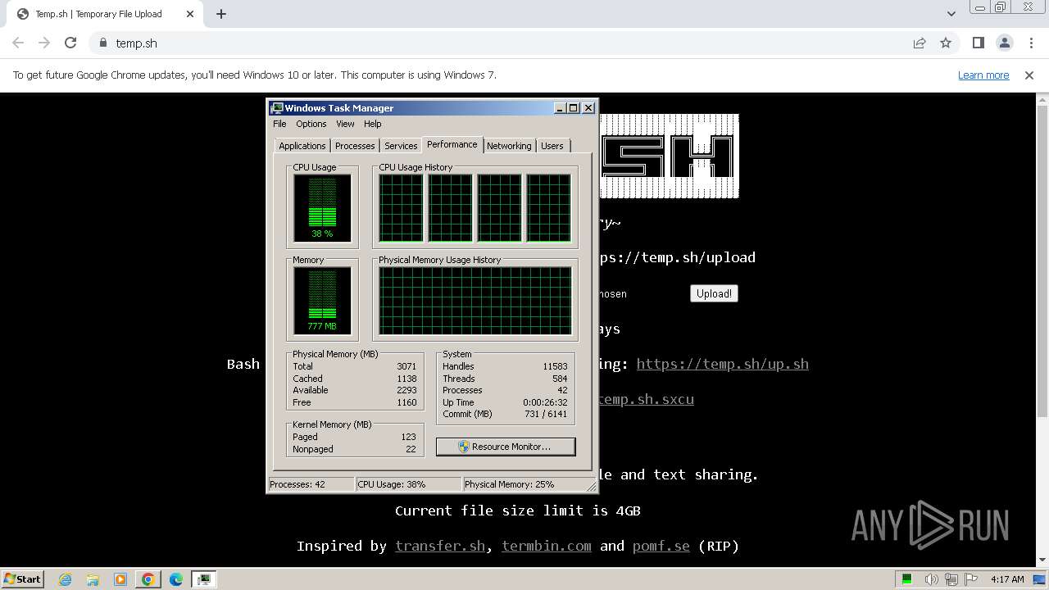This screenshot has width=1049, height=590.
Task: Select Task Manager taskbar button
Action: coord(204,579)
